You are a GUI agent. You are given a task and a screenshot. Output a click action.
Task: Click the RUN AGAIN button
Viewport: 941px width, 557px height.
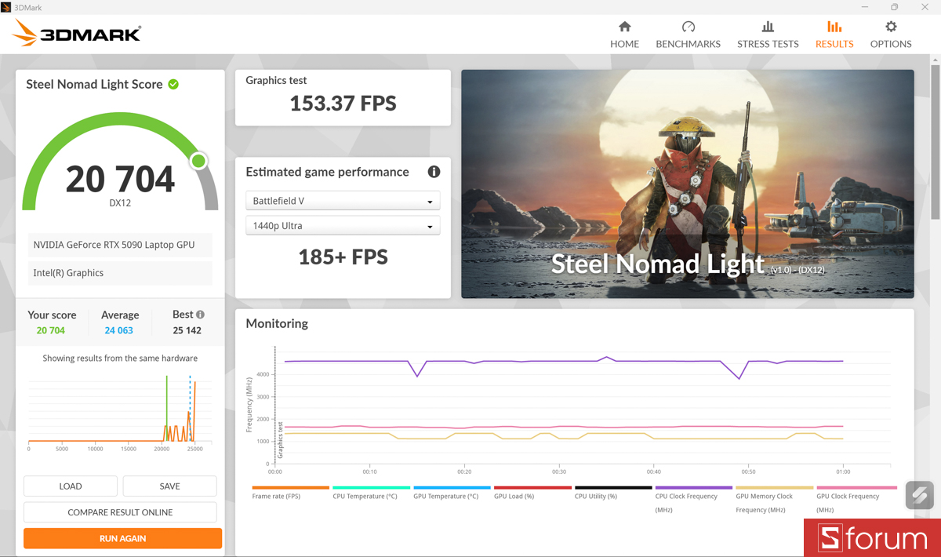click(122, 538)
